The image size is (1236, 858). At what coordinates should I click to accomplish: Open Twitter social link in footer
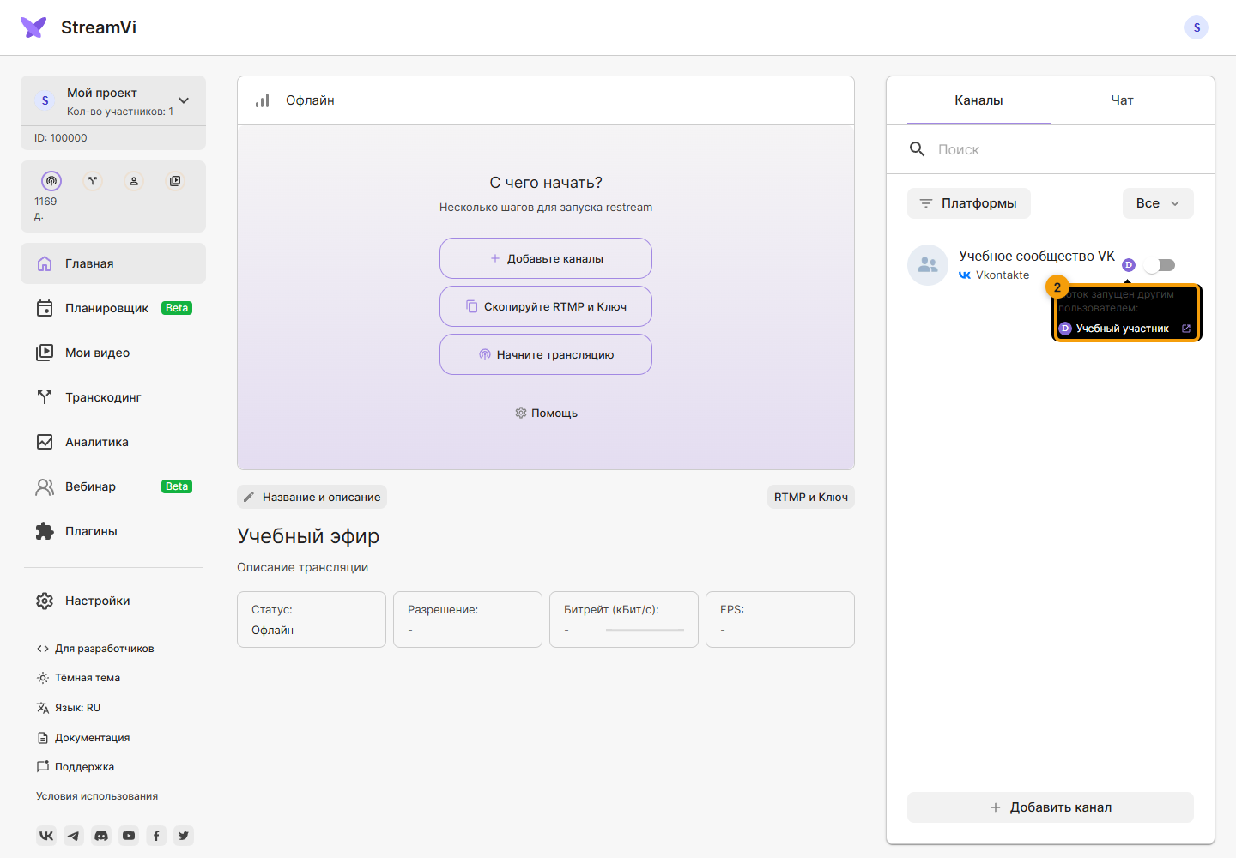[x=184, y=836]
